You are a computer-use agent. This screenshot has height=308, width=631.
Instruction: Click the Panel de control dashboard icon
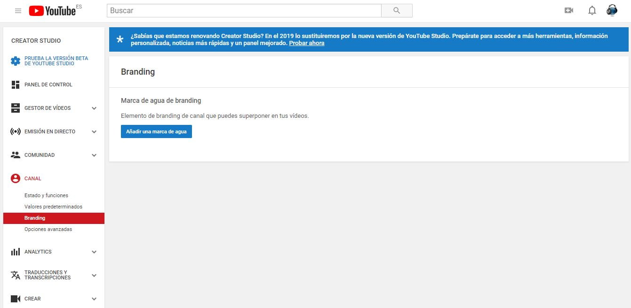point(16,85)
